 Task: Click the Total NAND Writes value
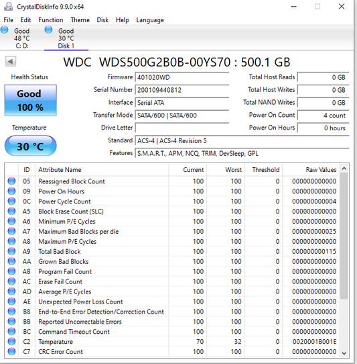324,103
